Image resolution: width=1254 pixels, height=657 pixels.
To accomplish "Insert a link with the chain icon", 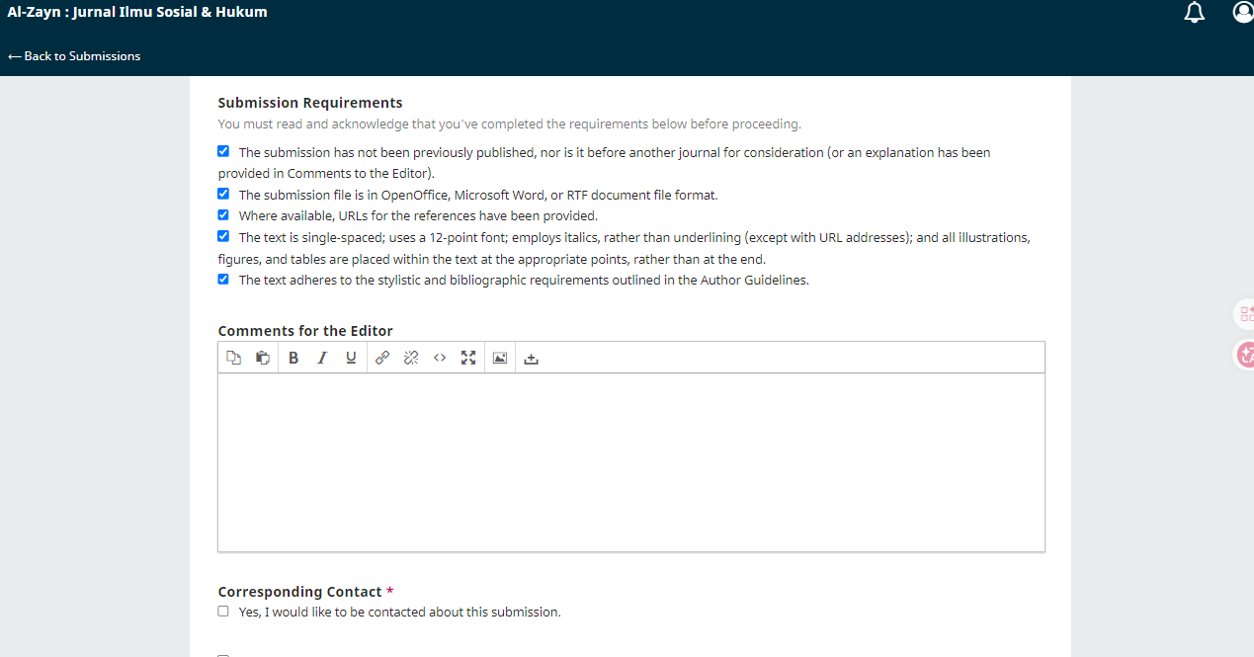I will [x=382, y=358].
